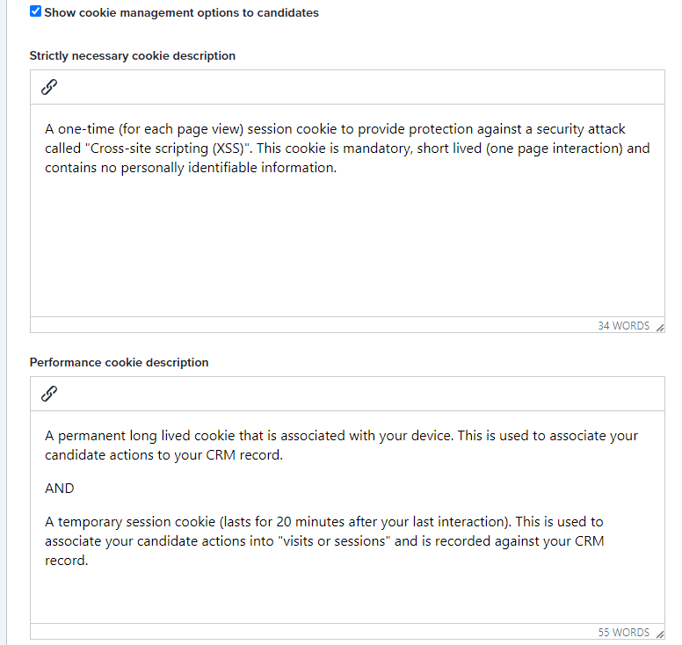
Task: Grab resize handle of Performance cookie editor
Action: pyautogui.click(x=660, y=634)
